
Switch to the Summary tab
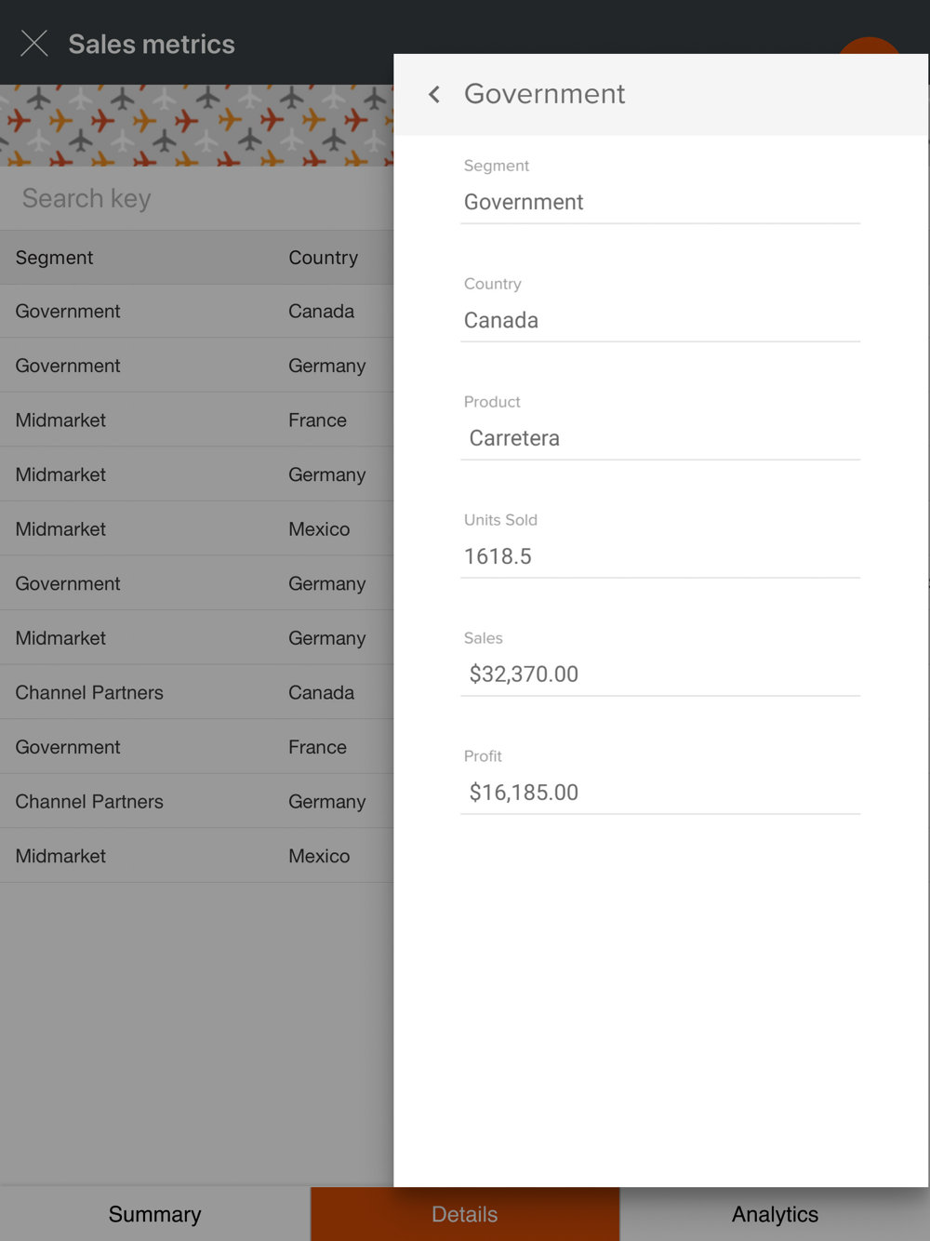(x=154, y=1214)
